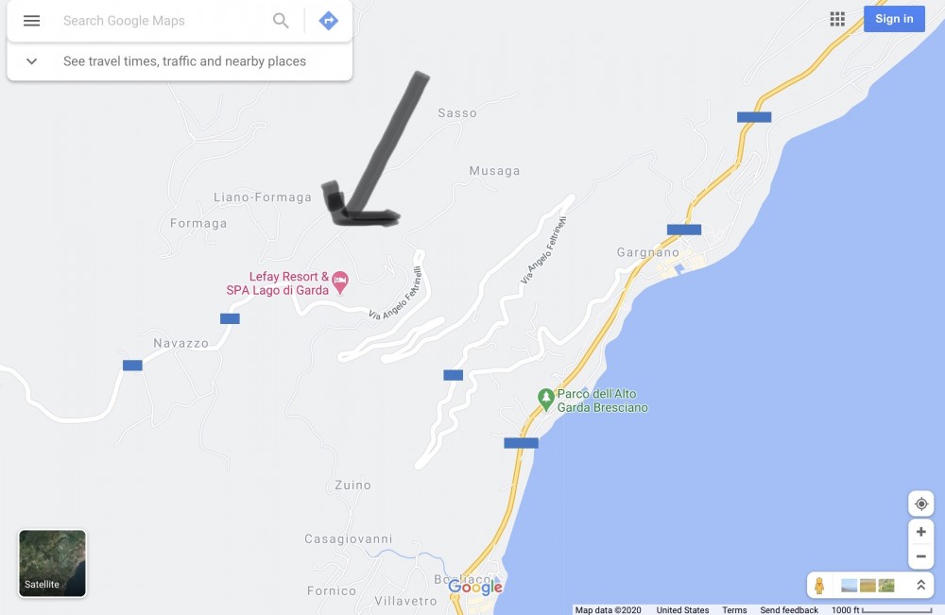945x615 pixels.
Task: Click Send feedback link
Action: tap(789, 610)
